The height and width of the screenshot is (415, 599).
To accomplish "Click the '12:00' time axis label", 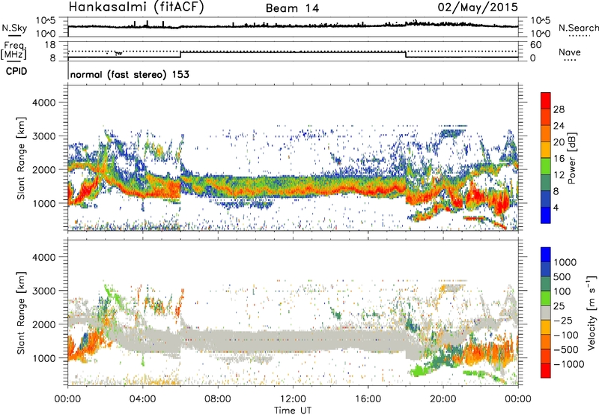I will coord(293,399).
